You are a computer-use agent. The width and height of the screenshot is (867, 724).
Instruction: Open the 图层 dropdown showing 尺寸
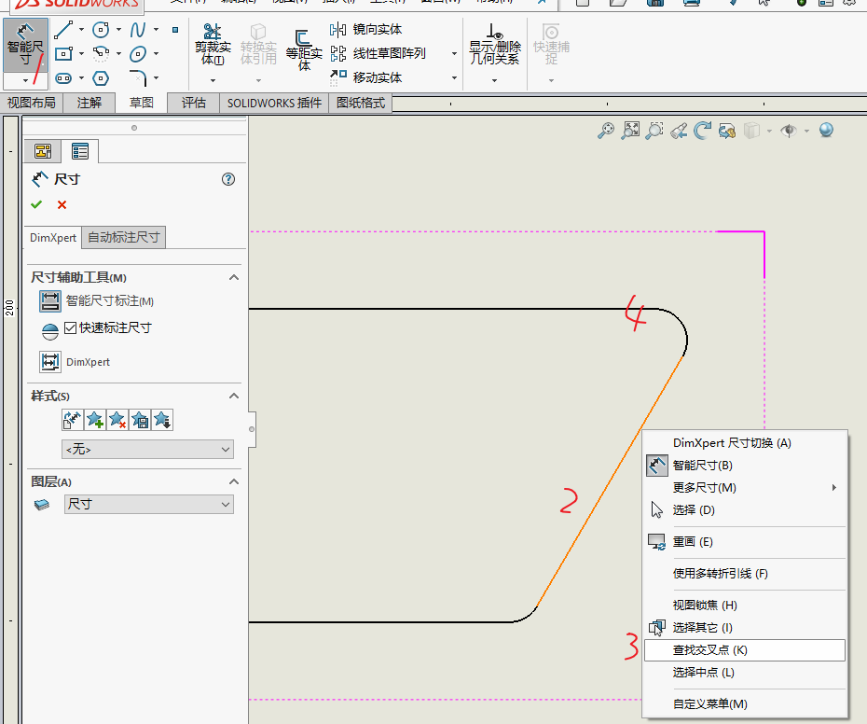tap(147, 504)
